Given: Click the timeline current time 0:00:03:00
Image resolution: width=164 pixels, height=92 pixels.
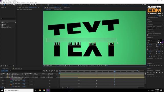Looking at the screenshot, I should pyautogui.click(x=5, y=71).
